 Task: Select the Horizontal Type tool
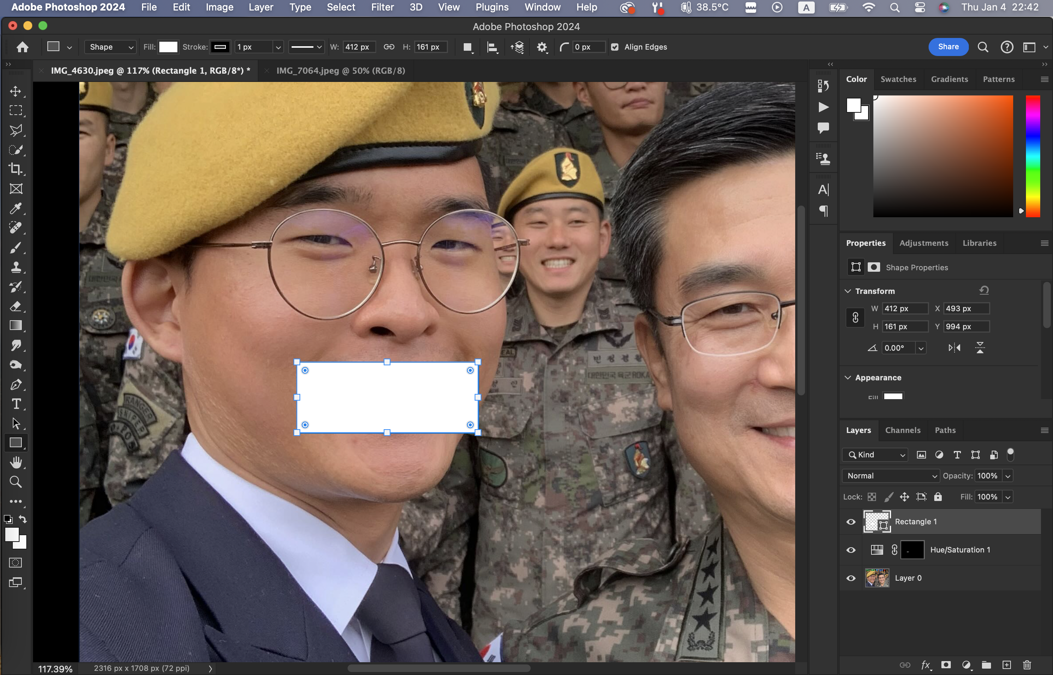click(16, 404)
